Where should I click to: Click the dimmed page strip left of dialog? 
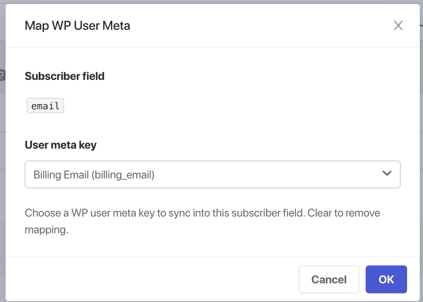point(2,159)
